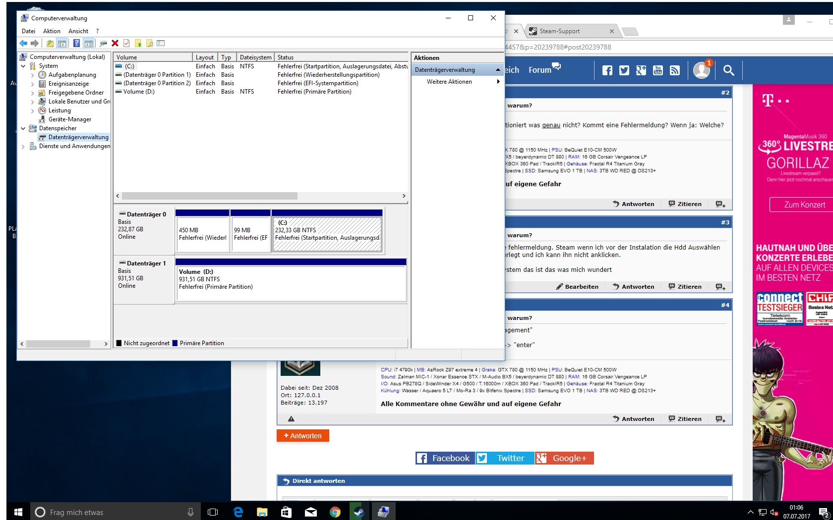Screen dimensions: 833x520
Task: Click Bearbeiten on post #3
Action: coord(577,287)
